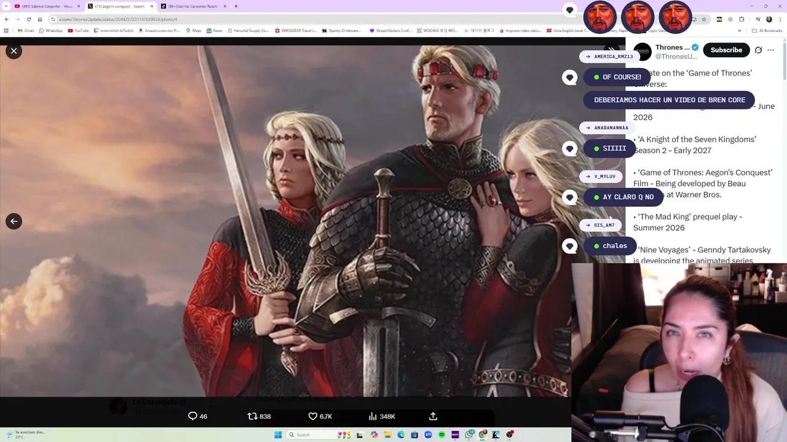Open the All Bookmarks folder
The height and width of the screenshot is (442, 787).
767,31
